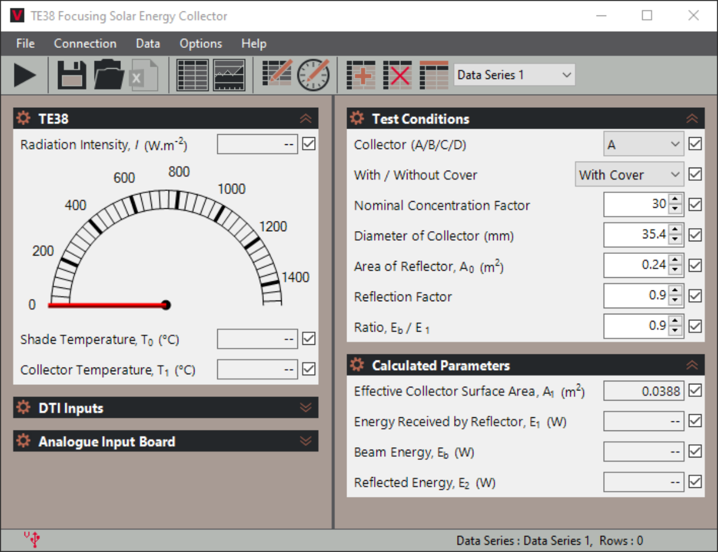Maximize the TE38 application window

[x=647, y=16]
